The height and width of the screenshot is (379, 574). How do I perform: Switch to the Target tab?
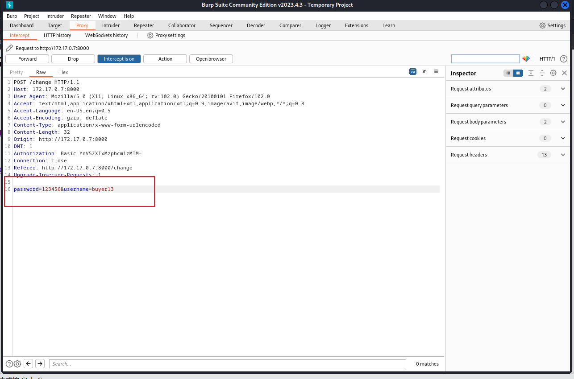tap(55, 25)
